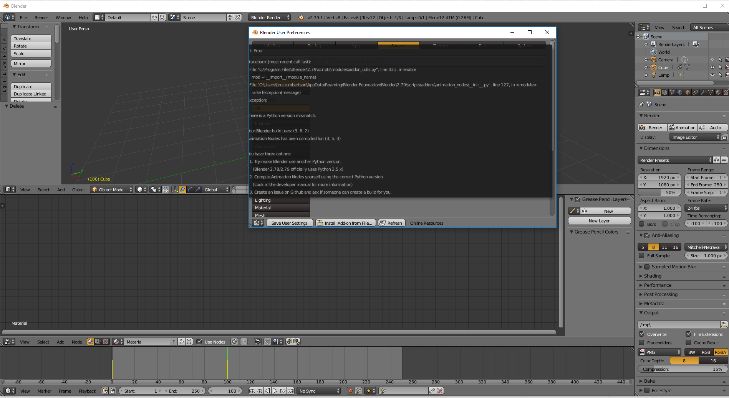Viewport: 729px width, 398px height.
Task: Open the Render Layers properties tab
Action: pyautogui.click(x=664, y=93)
